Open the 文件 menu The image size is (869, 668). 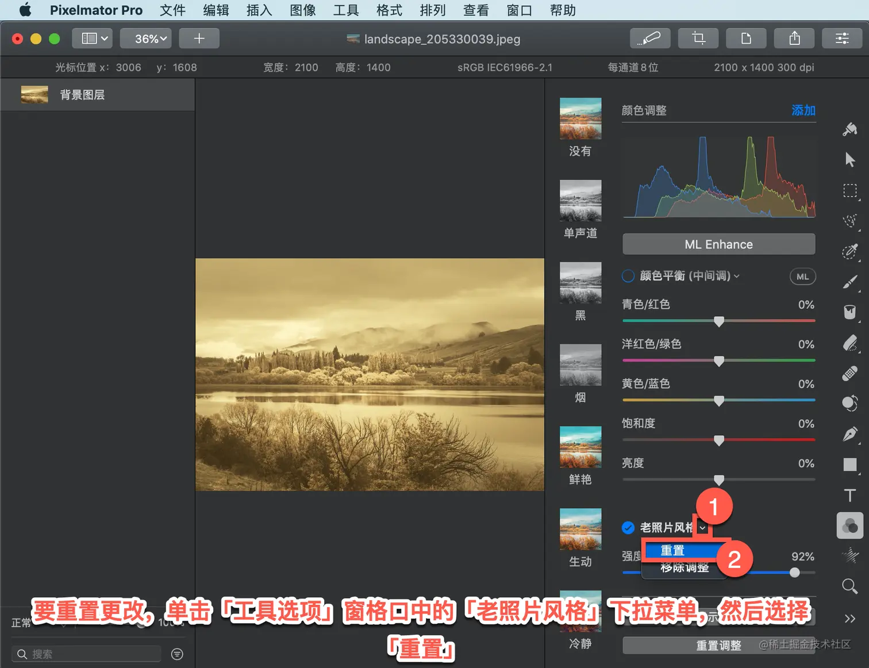click(172, 10)
